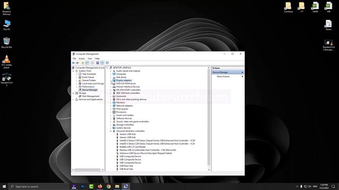Collapse Universal Serial Bus controllers
Viewport: 339px width, 190px height.
[x=111, y=131]
